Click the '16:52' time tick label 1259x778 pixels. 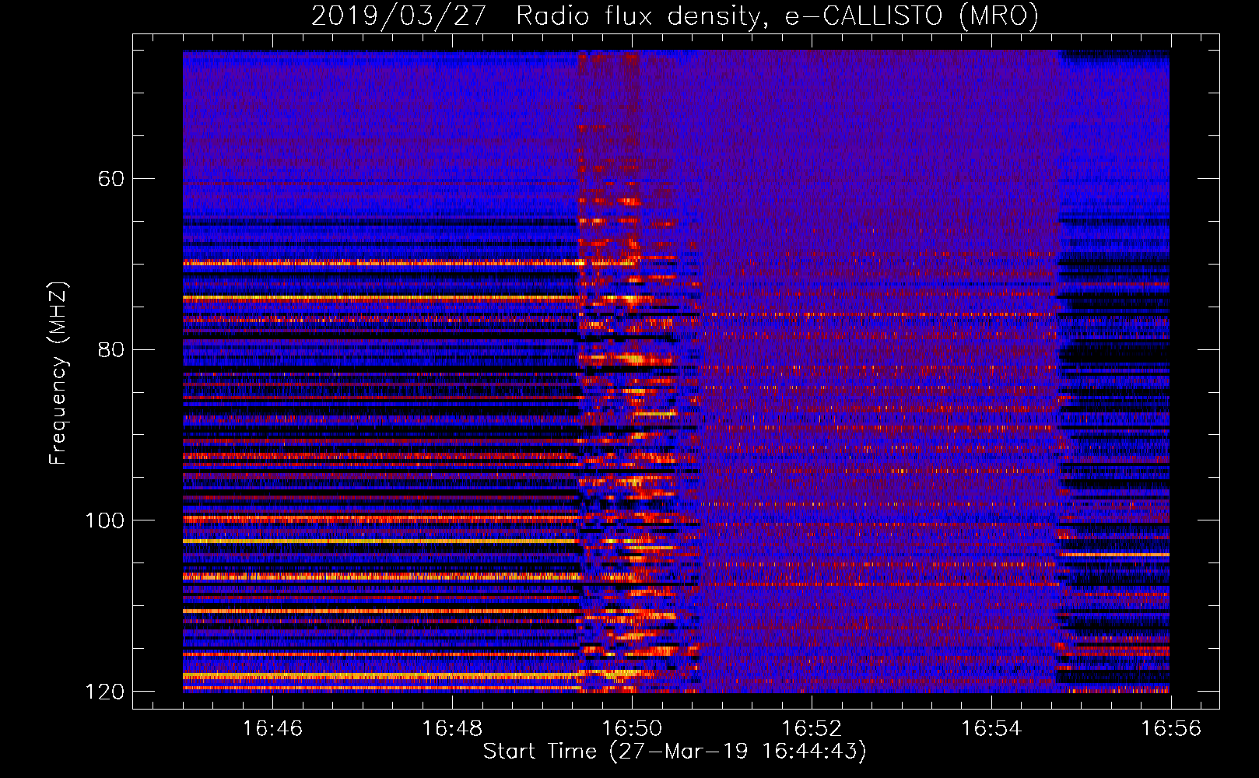coord(812,728)
